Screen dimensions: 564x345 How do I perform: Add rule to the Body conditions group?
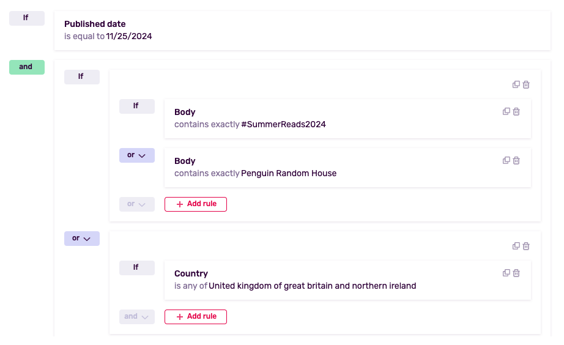click(x=196, y=204)
